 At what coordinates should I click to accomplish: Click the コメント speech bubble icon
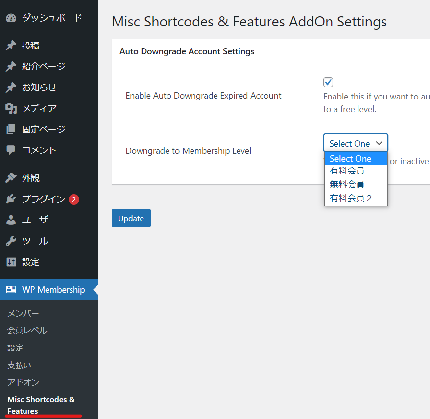coord(11,150)
